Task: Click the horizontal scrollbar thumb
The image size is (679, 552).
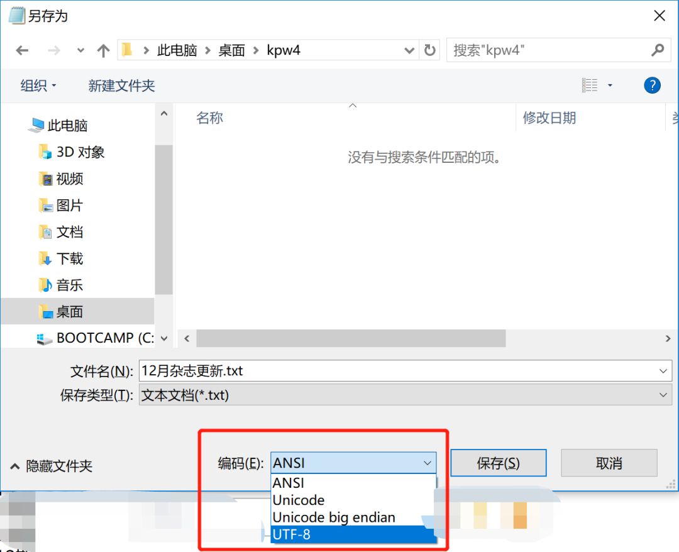Action: click(x=351, y=339)
